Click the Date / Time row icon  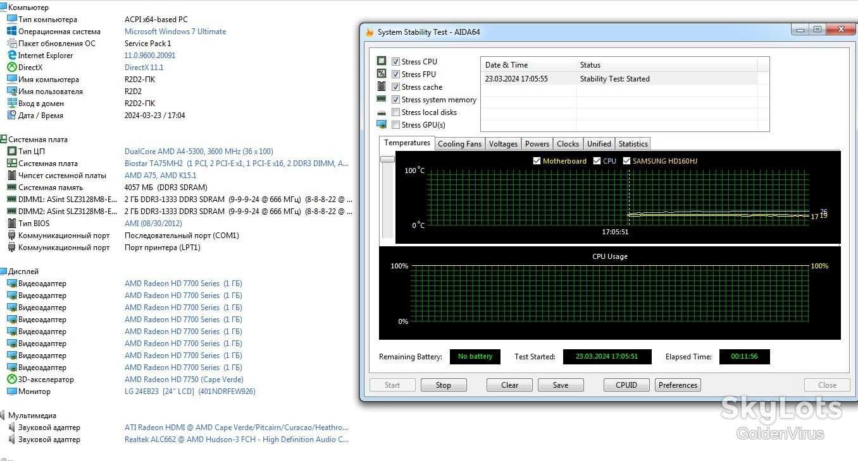(x=11, y=116)
